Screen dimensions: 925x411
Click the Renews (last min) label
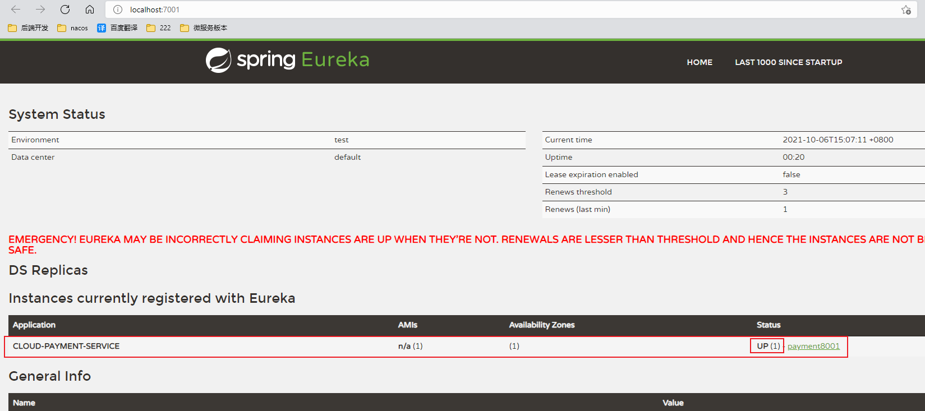(x=577, y=209)
